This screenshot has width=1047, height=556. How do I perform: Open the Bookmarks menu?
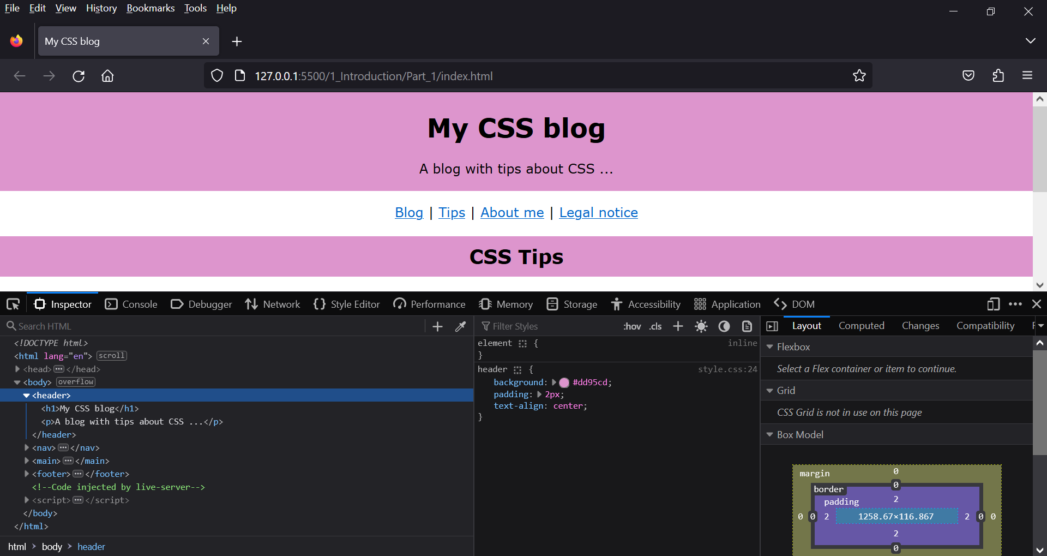pos(151,8)
